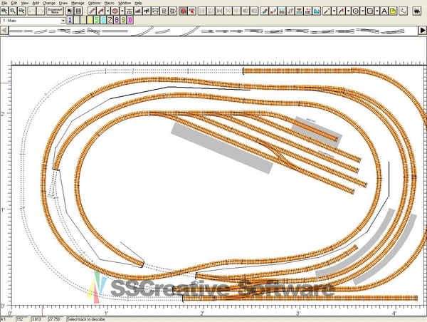The height and width of the screenshot is (322, 427).
Task: Toggle the snap grid dotted-square icon
Action: click(x=70, y=11)
